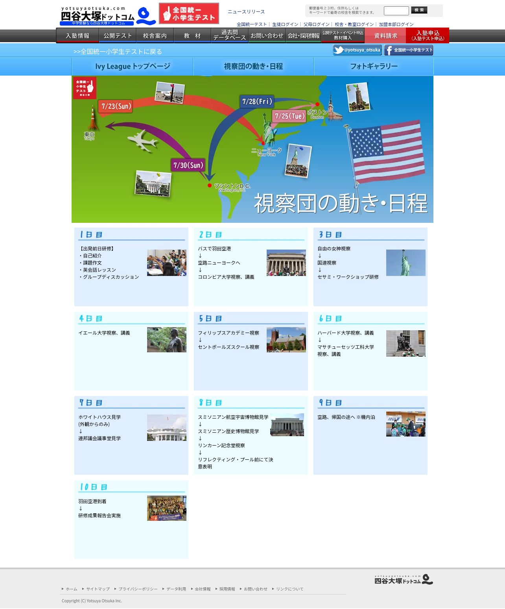Viewport: 505px width, 609px height.
Task: Open the footer プライバシーポリシー link
Action: [x=138, y=589]
